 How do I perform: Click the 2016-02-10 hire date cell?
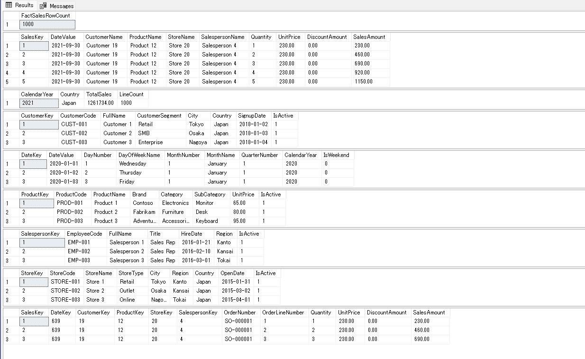coord(196,251)
